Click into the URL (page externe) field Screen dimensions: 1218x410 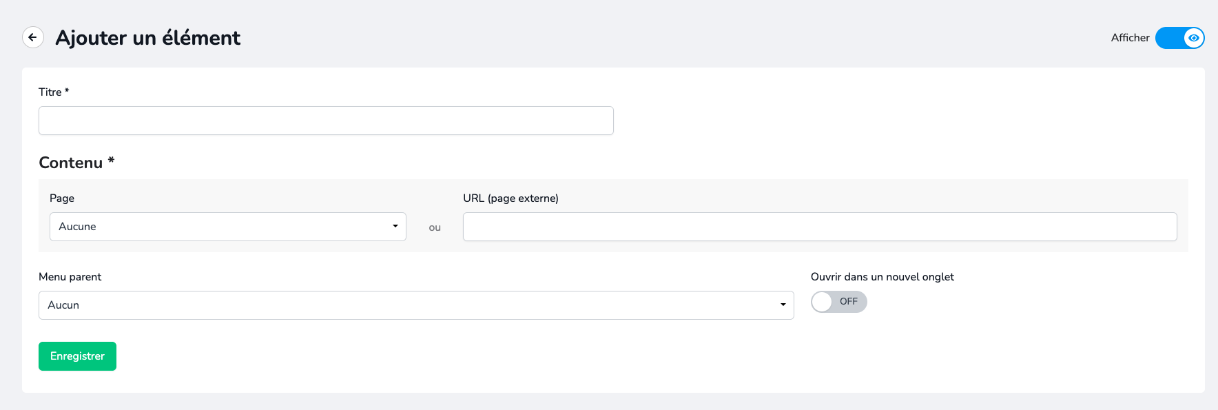[819, 227]
